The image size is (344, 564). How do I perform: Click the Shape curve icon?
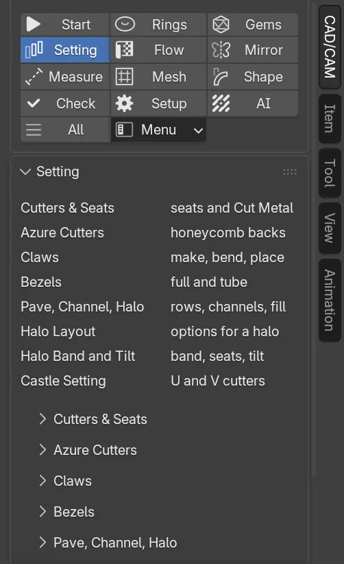(221, 77)
